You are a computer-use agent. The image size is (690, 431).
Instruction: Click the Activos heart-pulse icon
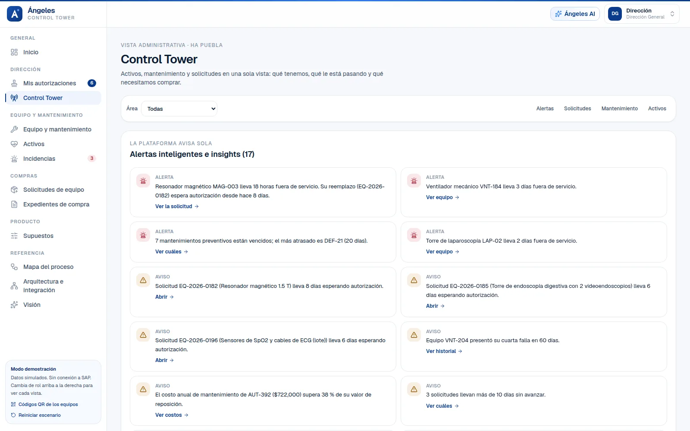(x=14, y=144)
